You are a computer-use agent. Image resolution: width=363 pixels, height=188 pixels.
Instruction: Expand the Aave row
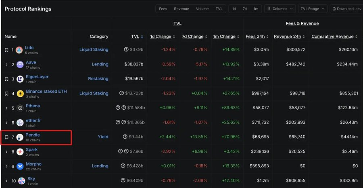point(6,65)
